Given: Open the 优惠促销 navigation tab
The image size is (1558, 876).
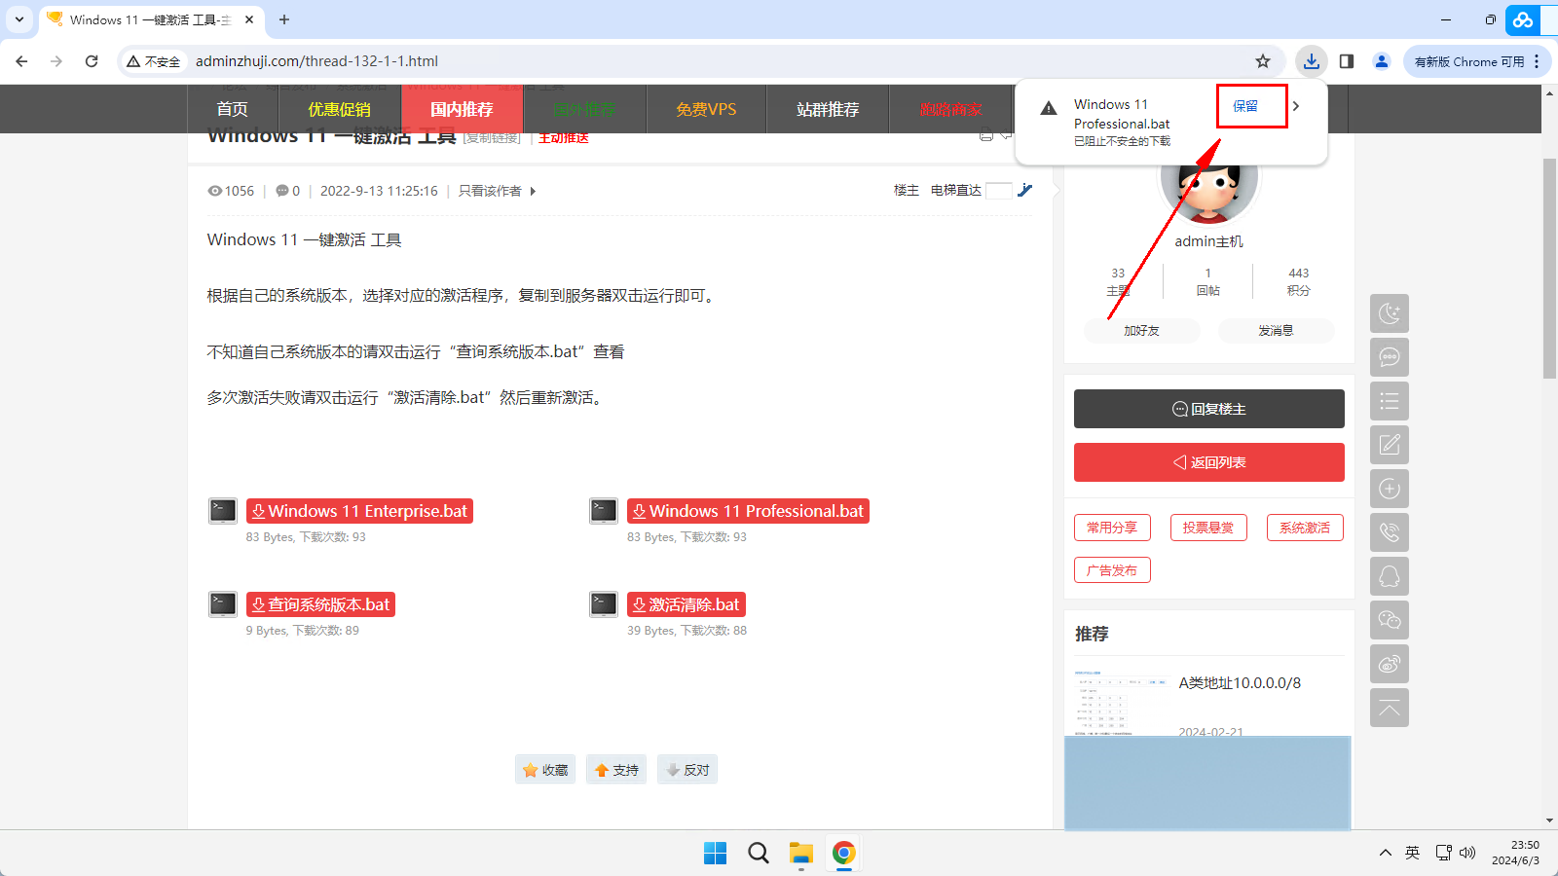Looking at the screenshot, I should pyautogui.click(x=340, y=109).
